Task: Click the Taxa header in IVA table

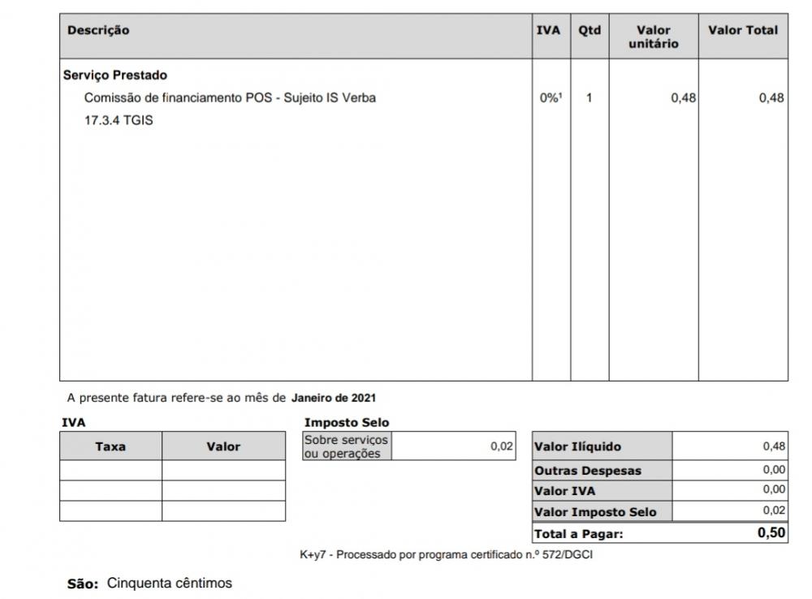Action: [110, 446]
